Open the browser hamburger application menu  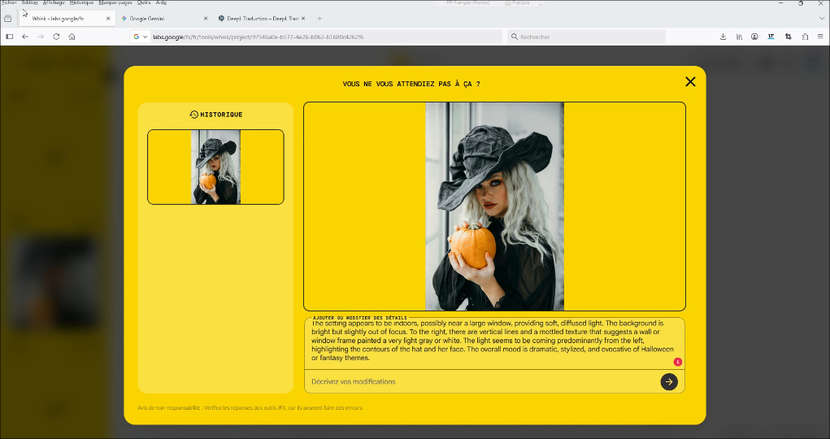pyautogui.click(x=819, y=37)
